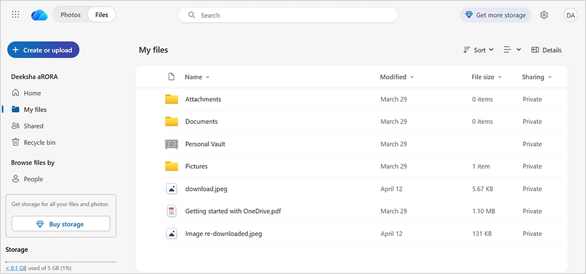Click the < 0.1 GB storage link

click(16, 268)
